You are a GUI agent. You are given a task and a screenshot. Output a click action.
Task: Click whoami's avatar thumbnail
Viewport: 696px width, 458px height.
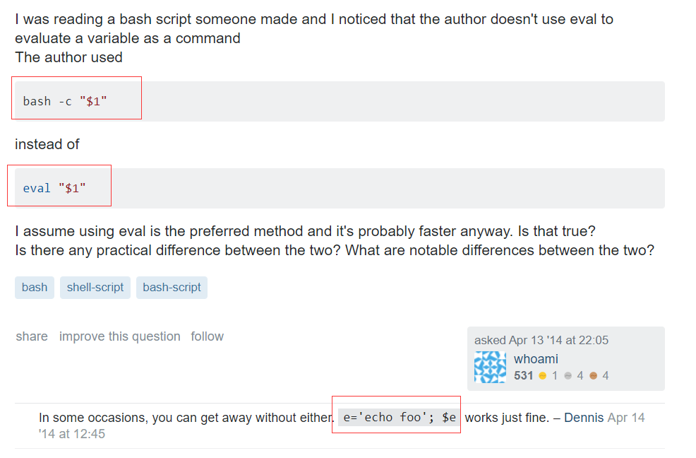(490, 368)
